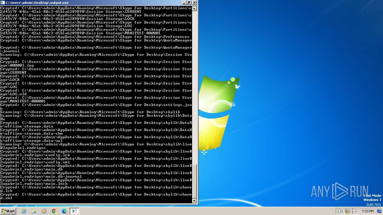Click the Scanning line ending in Desktop\skylib
The width and height of the screenshot is (383, 215).
[x=90, y=112]
